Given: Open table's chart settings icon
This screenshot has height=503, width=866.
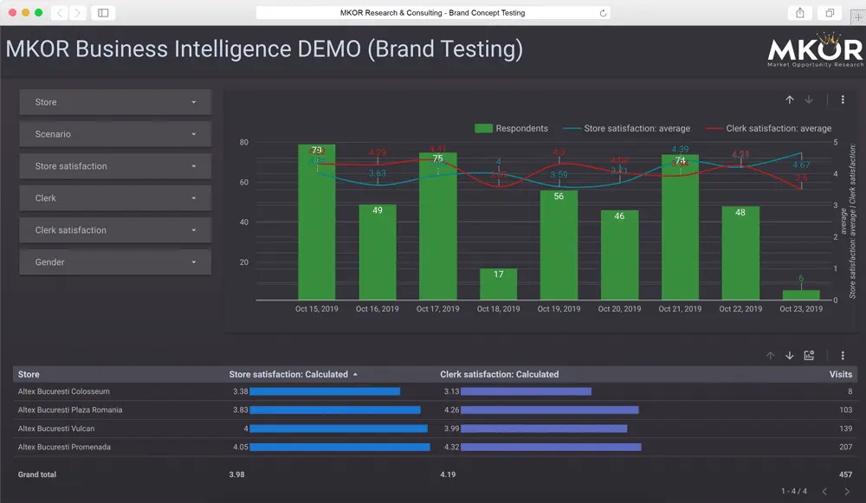Looking at the screenshot, I should [809, 356].
